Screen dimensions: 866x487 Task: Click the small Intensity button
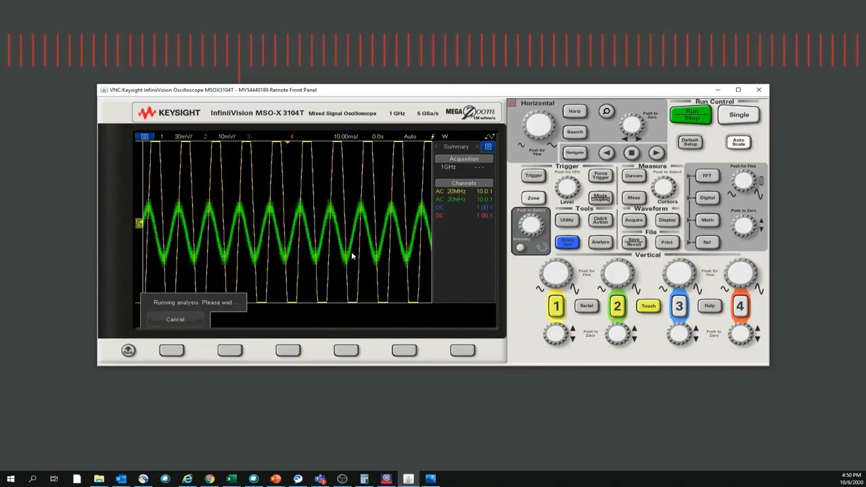[x=520, y=248]
